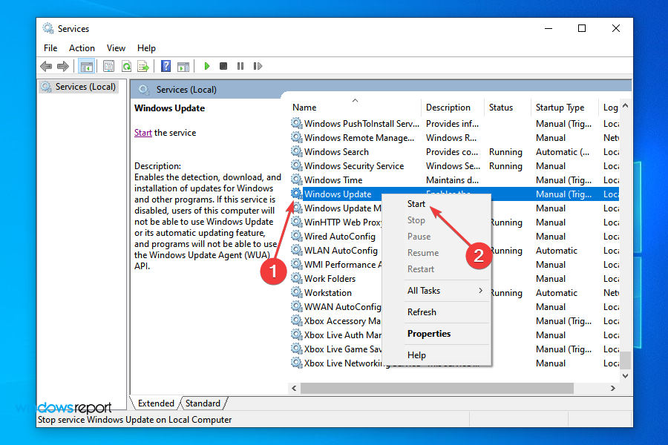Open the Action menu in the menu bar
668x445 pixels.
coord(82,48)
